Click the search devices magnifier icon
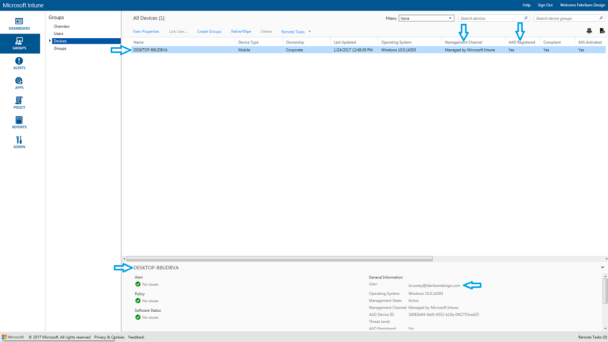This screenshot has height=342, width=608. pos(526,18)
